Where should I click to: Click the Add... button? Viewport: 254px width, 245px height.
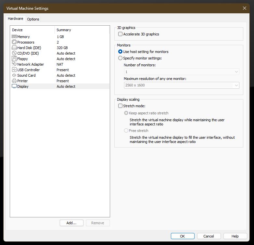click(x=71, y=223)
